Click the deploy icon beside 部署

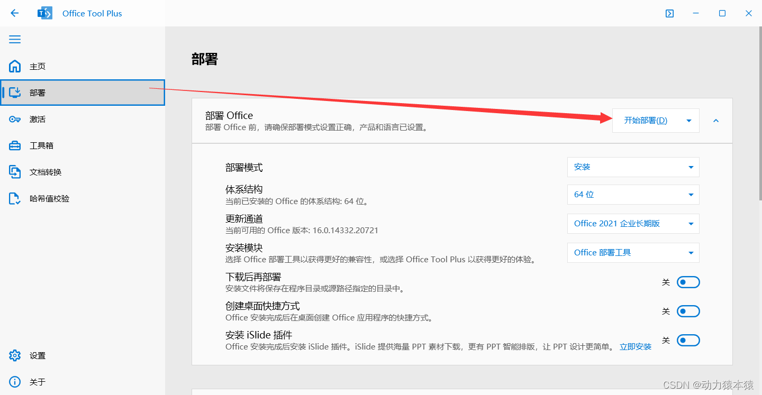pyautogui.click(x=15, y=93)
